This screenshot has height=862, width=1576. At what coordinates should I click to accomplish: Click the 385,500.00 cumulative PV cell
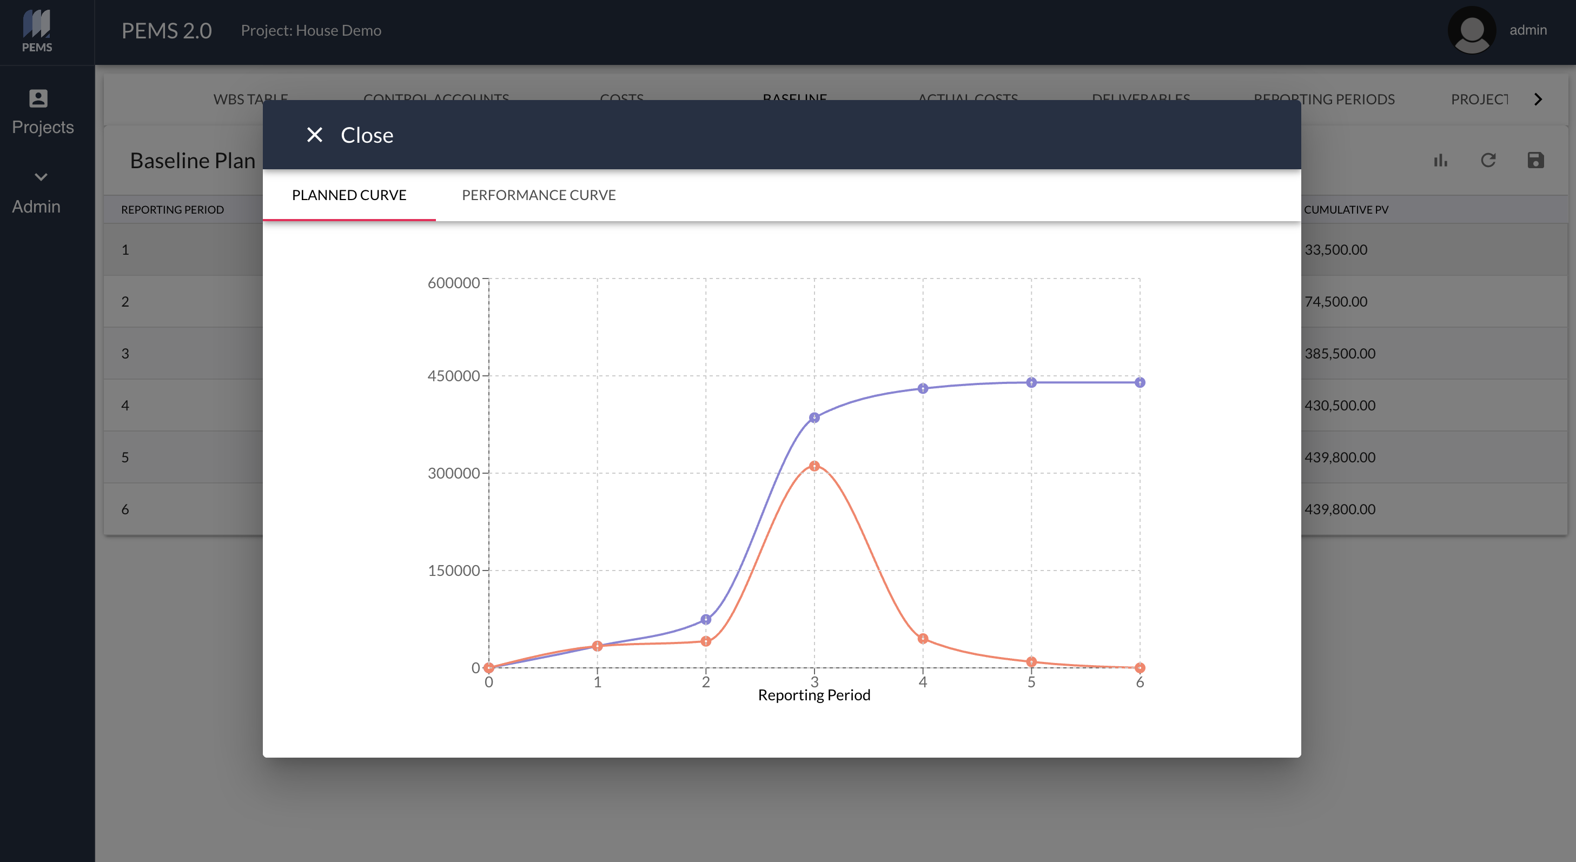[x=1340, y=354]
